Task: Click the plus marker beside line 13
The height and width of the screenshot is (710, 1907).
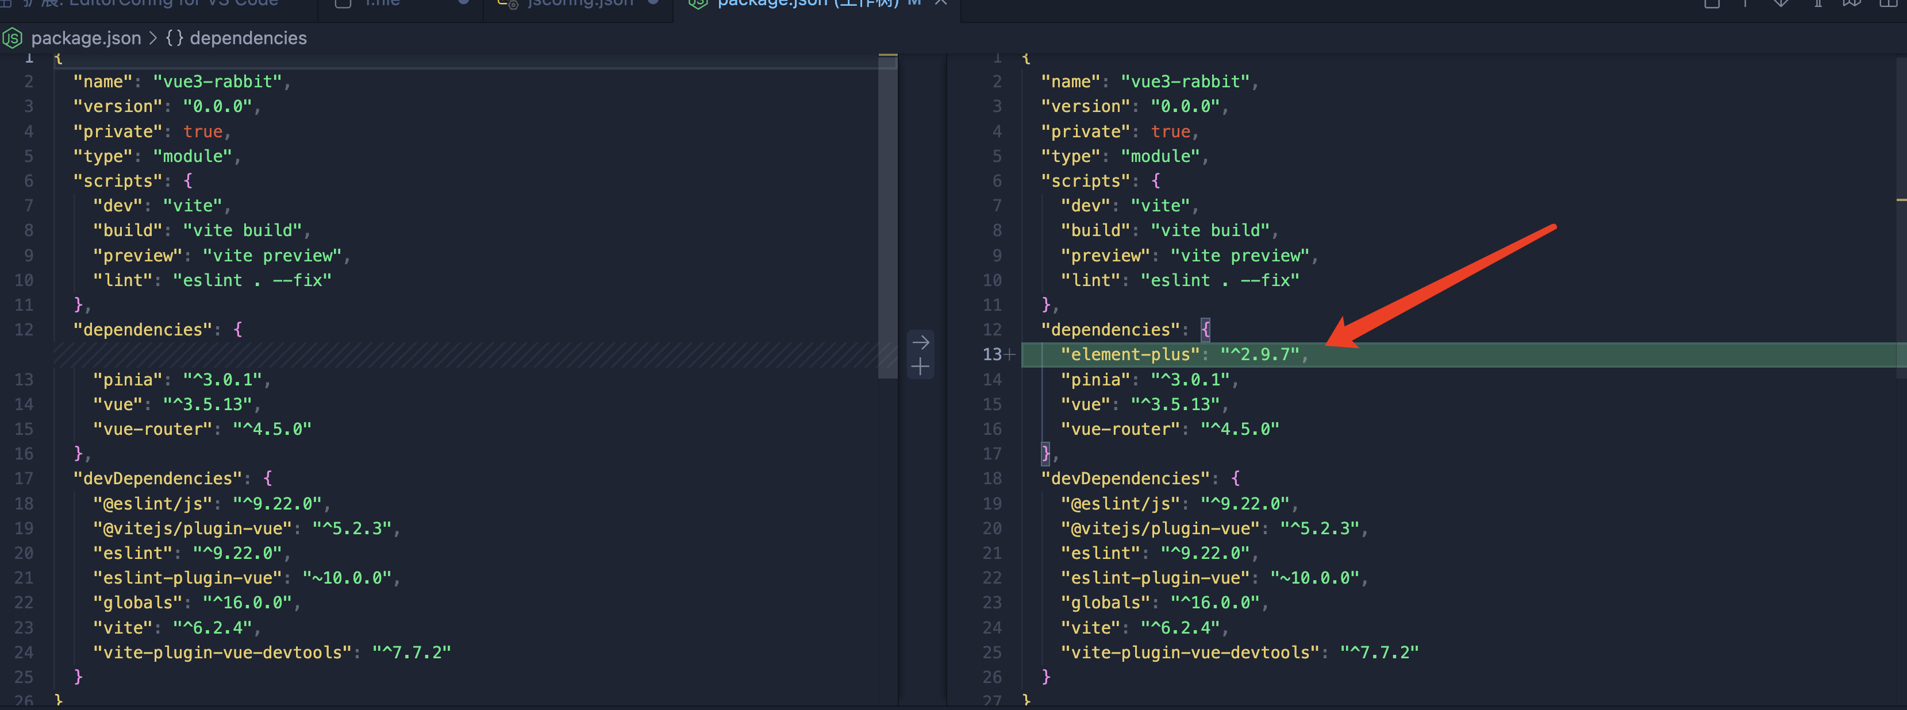Action: (x=1010, y=354)
